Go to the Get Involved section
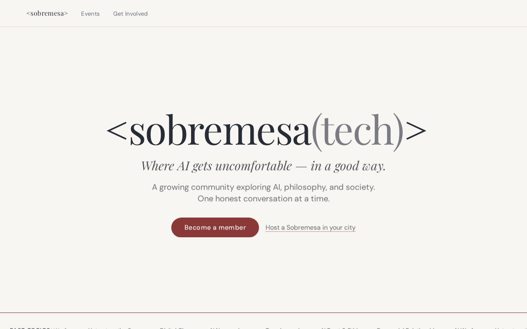The height and width of the screenshot is (329, 527). click(131, 14)
